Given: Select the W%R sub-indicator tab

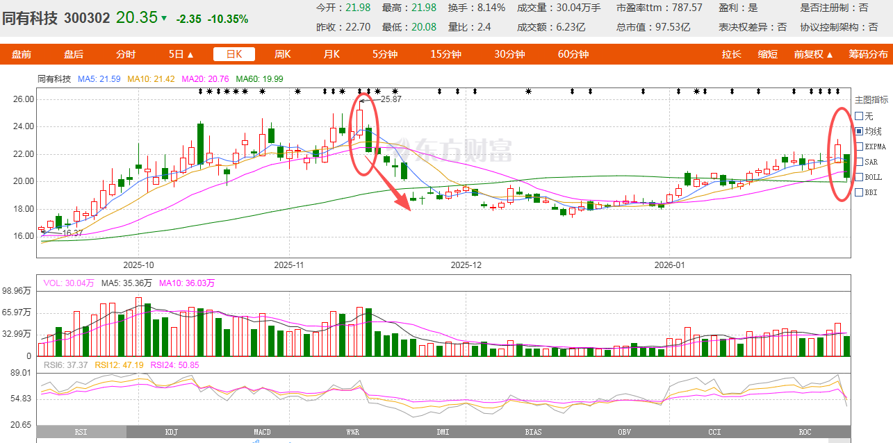Looking at the screenshot, I should click(x=352, y=432).
